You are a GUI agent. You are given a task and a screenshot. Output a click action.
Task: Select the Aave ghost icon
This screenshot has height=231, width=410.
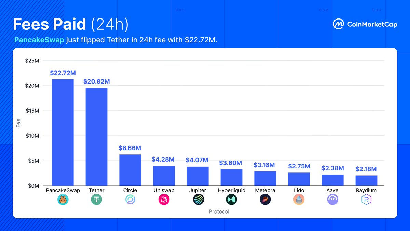point(332,200)
